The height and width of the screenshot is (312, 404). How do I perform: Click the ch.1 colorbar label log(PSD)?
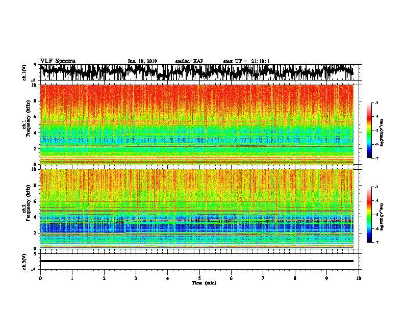point(382,133)
